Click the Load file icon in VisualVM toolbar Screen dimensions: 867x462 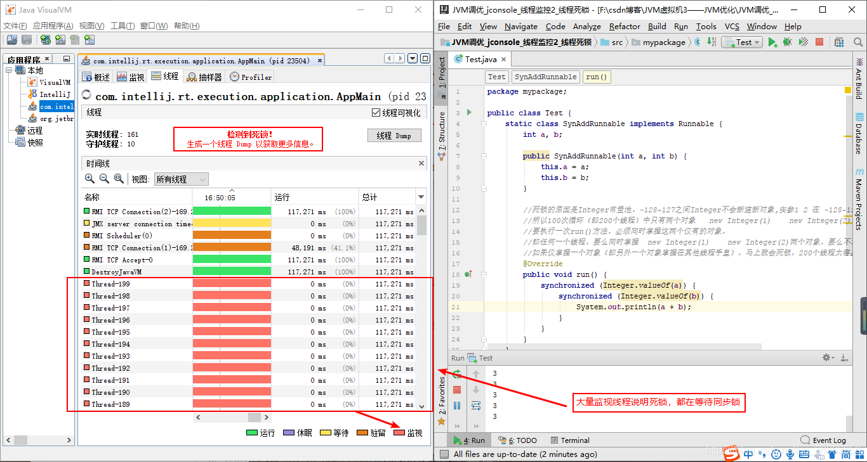(11, 39)
